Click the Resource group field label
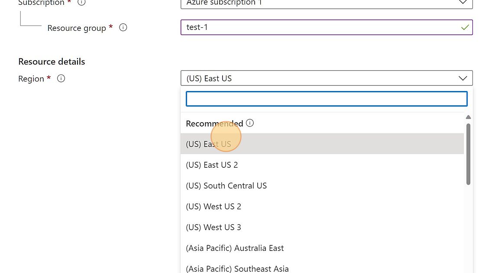 pyautogui.click(x=77, y=28)
